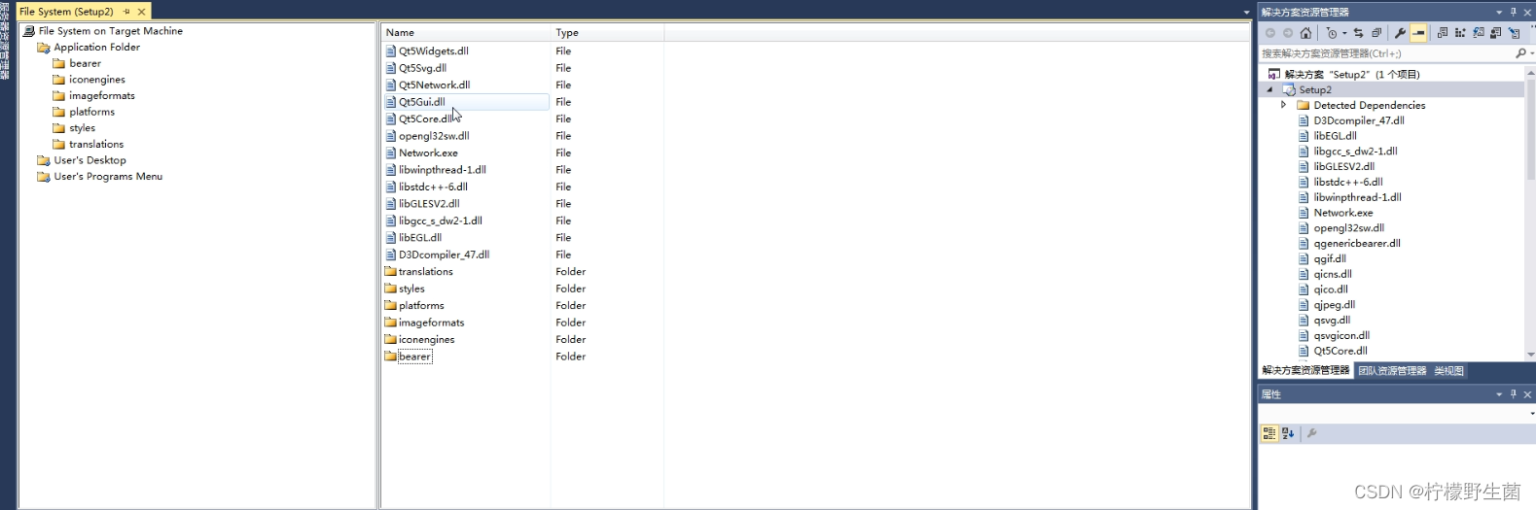Viewport: 1536px width, 510px height.
Task: Click Back button in Solution Explorer toolbar
Action: (1270, 33)
